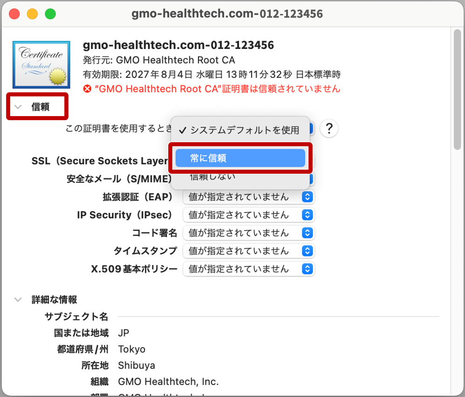Screen dimensions: 465x397
Task: Collapse the 詳細な情報 section chevron
Action: (x=18, y=300)
